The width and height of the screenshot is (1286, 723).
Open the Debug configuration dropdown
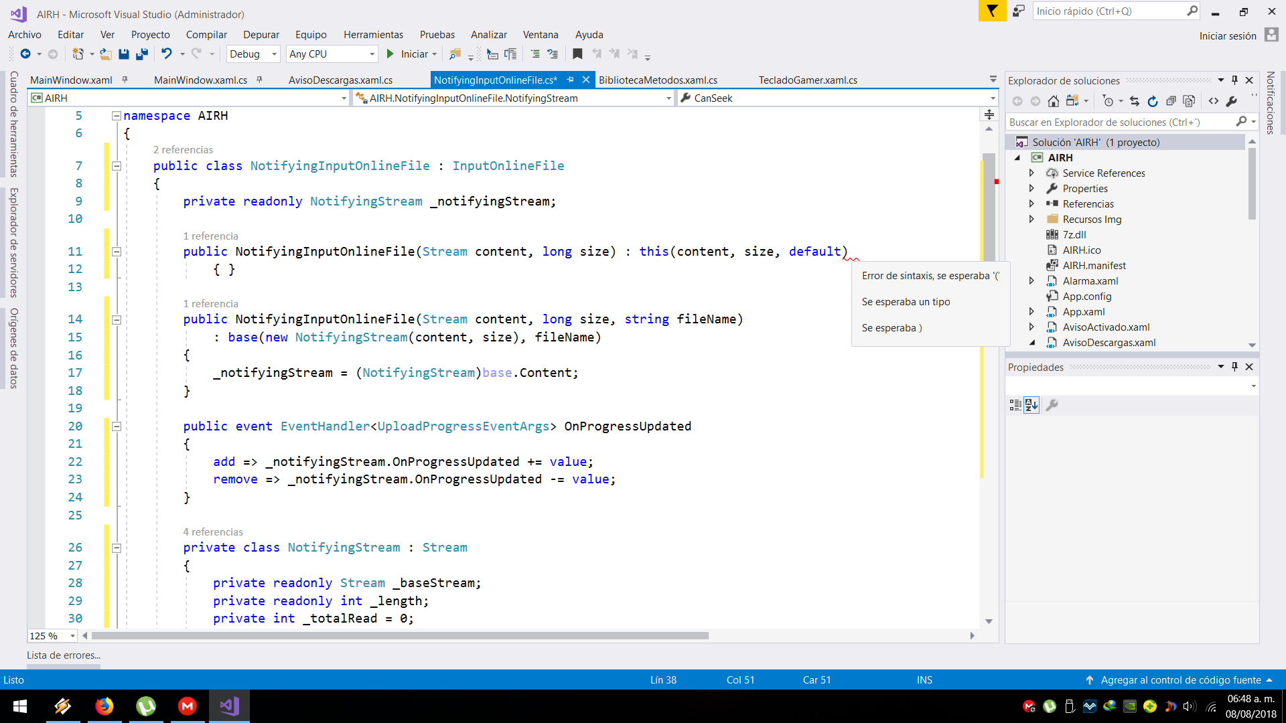point(253,54)
